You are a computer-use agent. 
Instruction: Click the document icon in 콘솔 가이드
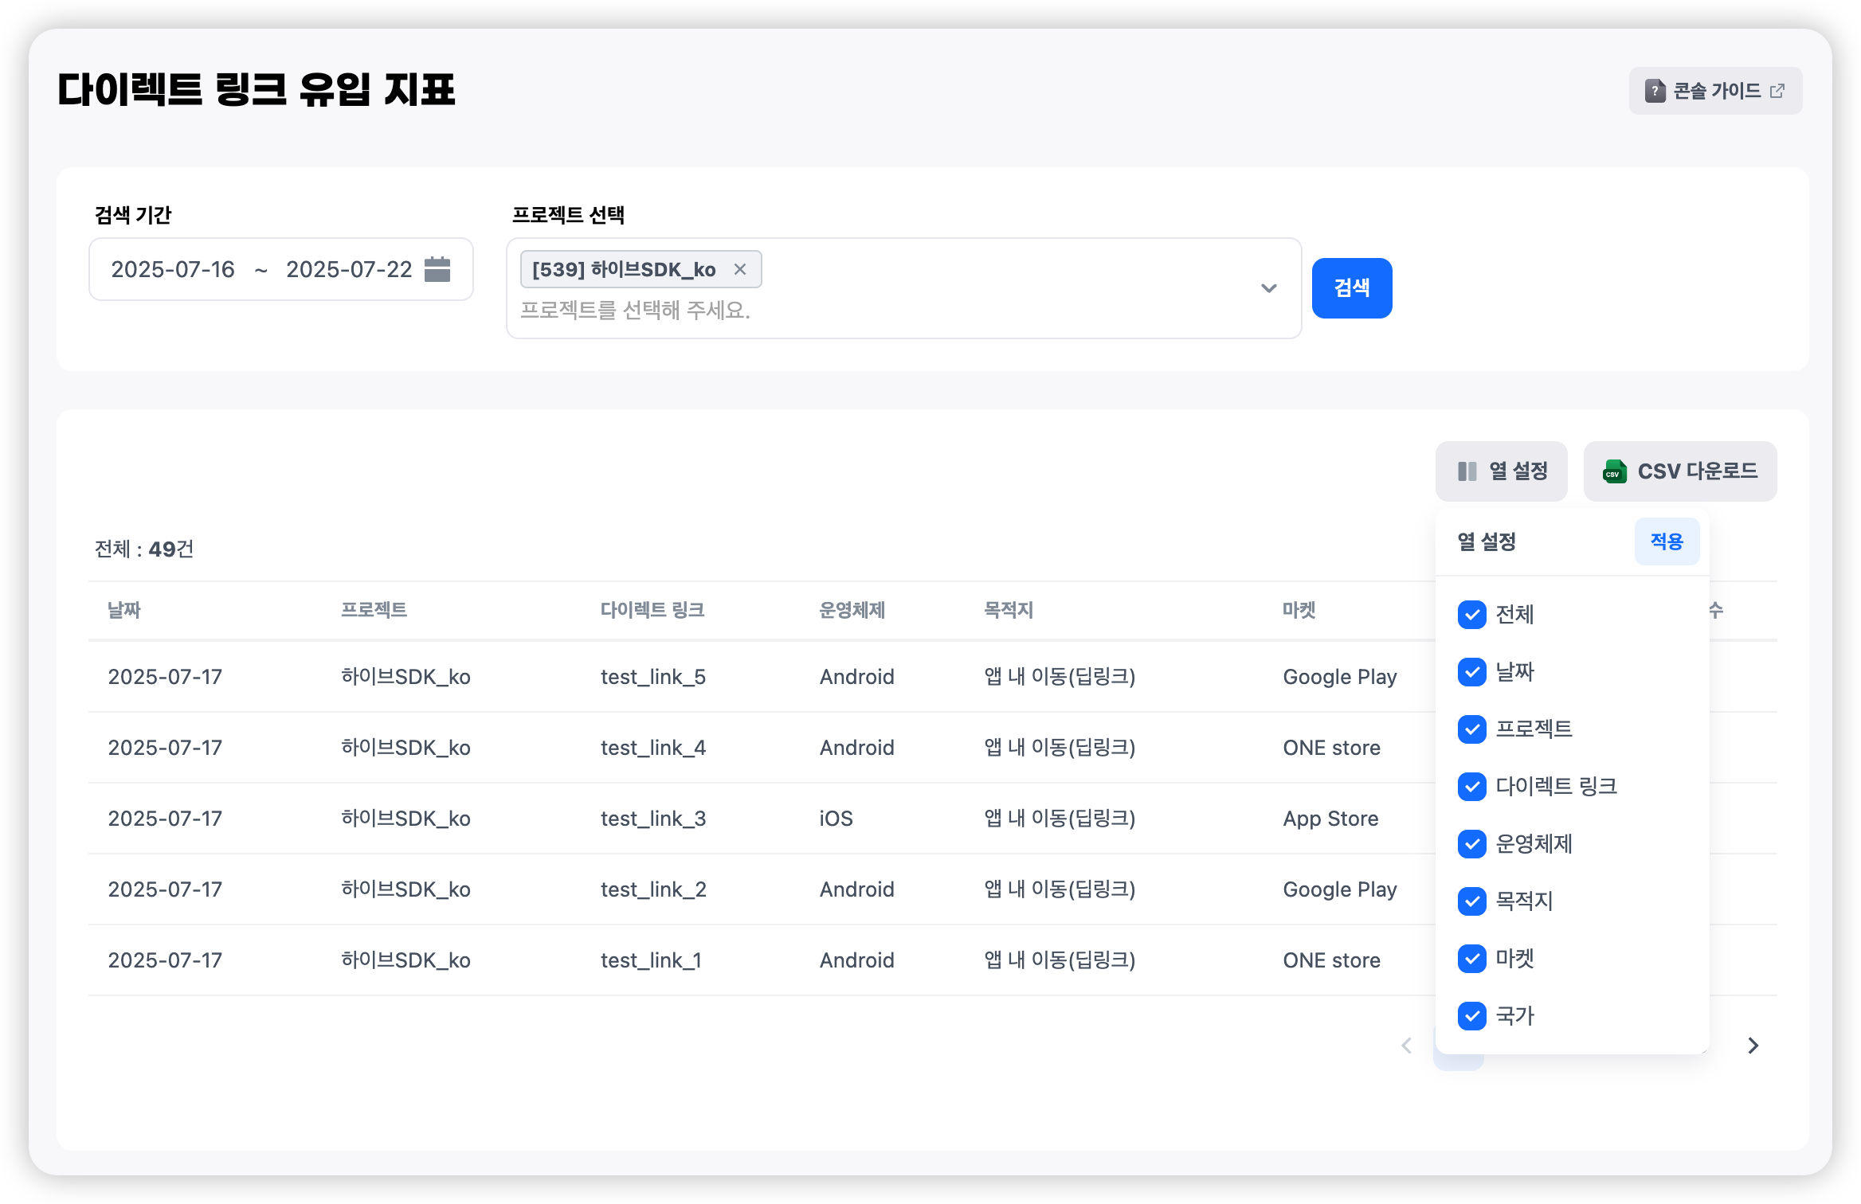pos(1655,91)
